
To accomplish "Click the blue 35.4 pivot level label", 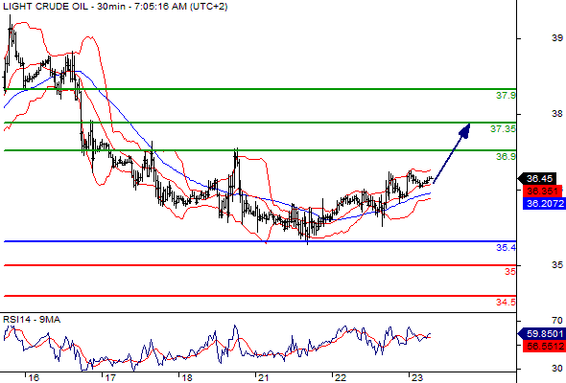I will tap(506, 248).
